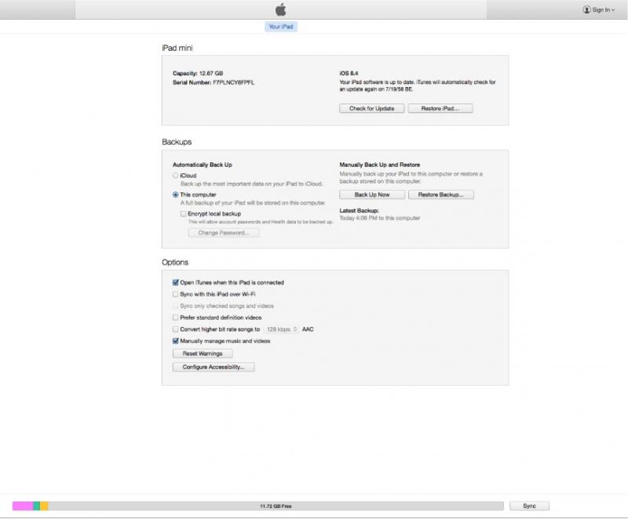The height and width of the screenshot is (519, 628).
Task: Click the iPad mini heading
Action: tap(177, 48)
